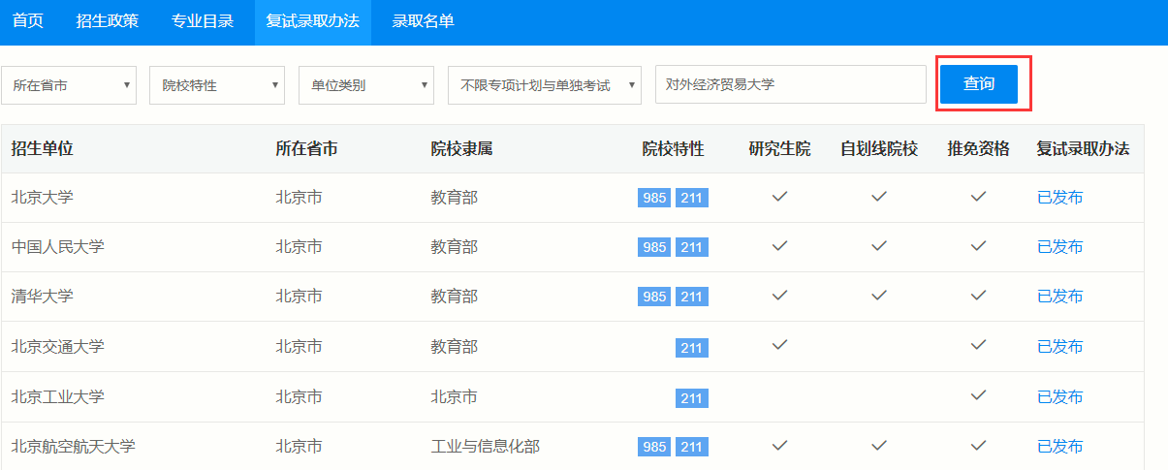Screen dimensions: 1168x470
Task: Expand the 院校特性 dropdown
Action: [x=217, y=85]
